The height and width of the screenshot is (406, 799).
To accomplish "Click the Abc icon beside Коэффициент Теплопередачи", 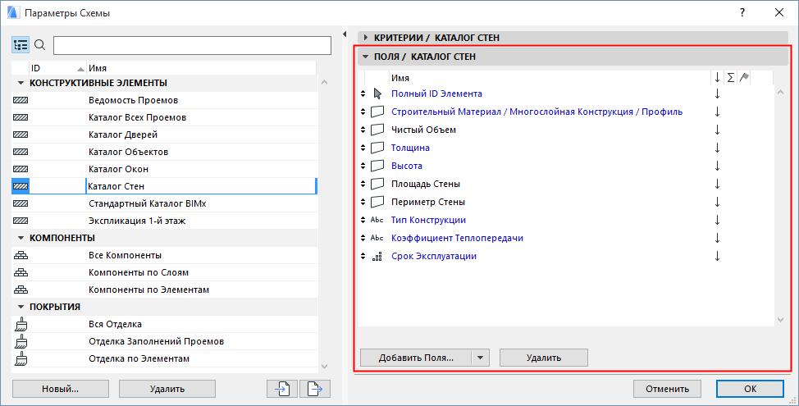I will (x=377, y=238).
